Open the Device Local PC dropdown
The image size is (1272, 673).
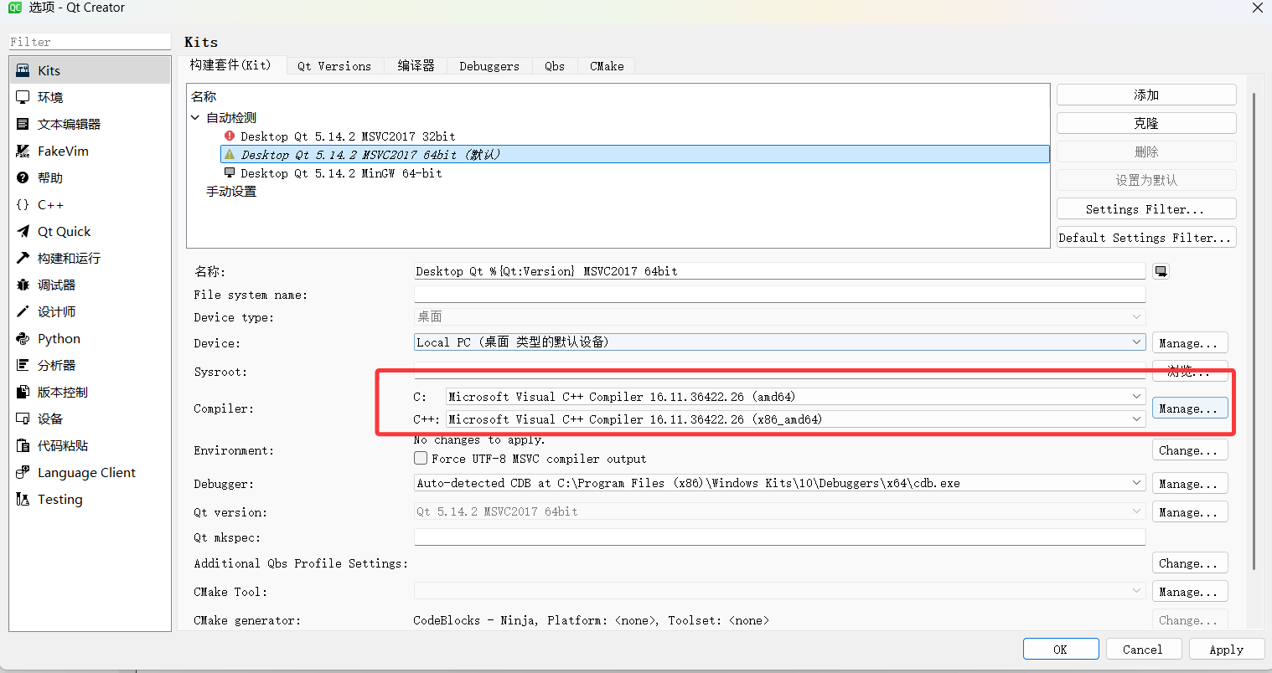(x=779, y=342)
